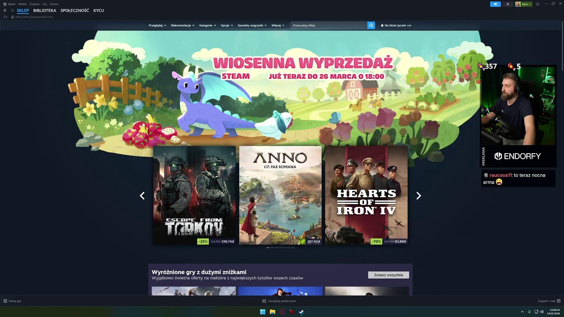The width and height of the screenshot is (564, 317).
Task: Open the Widok menu
Action: [x=22, y=4]
